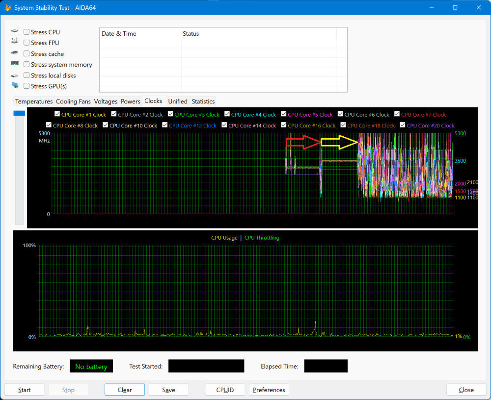Select the Voltages tab
Viewport: 491px width, 400px height.
[106, 101]
